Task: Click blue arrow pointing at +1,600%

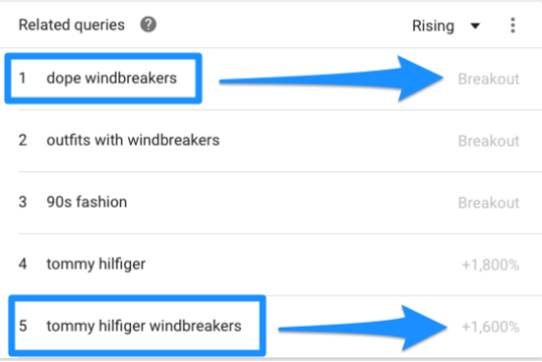Action: pos(363,328)
